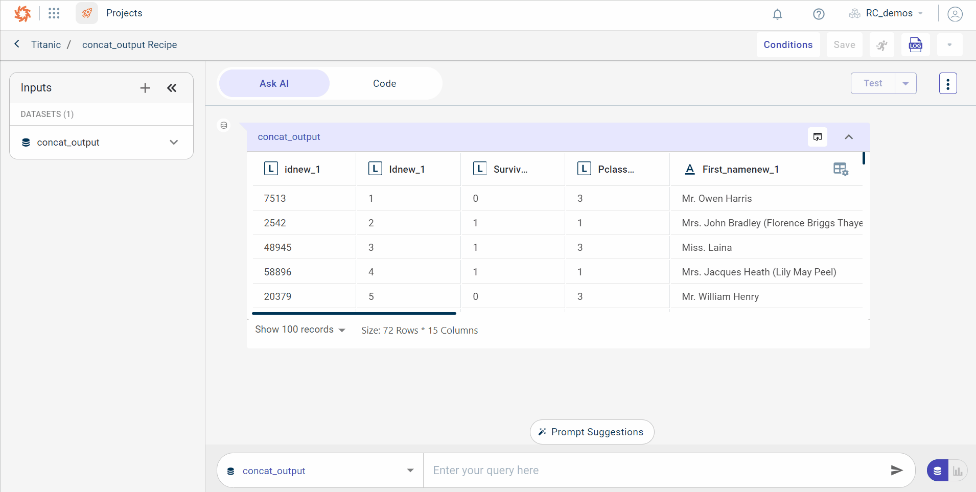Add a new input with plus icon
976x492 pixels.
coord(145,88)
